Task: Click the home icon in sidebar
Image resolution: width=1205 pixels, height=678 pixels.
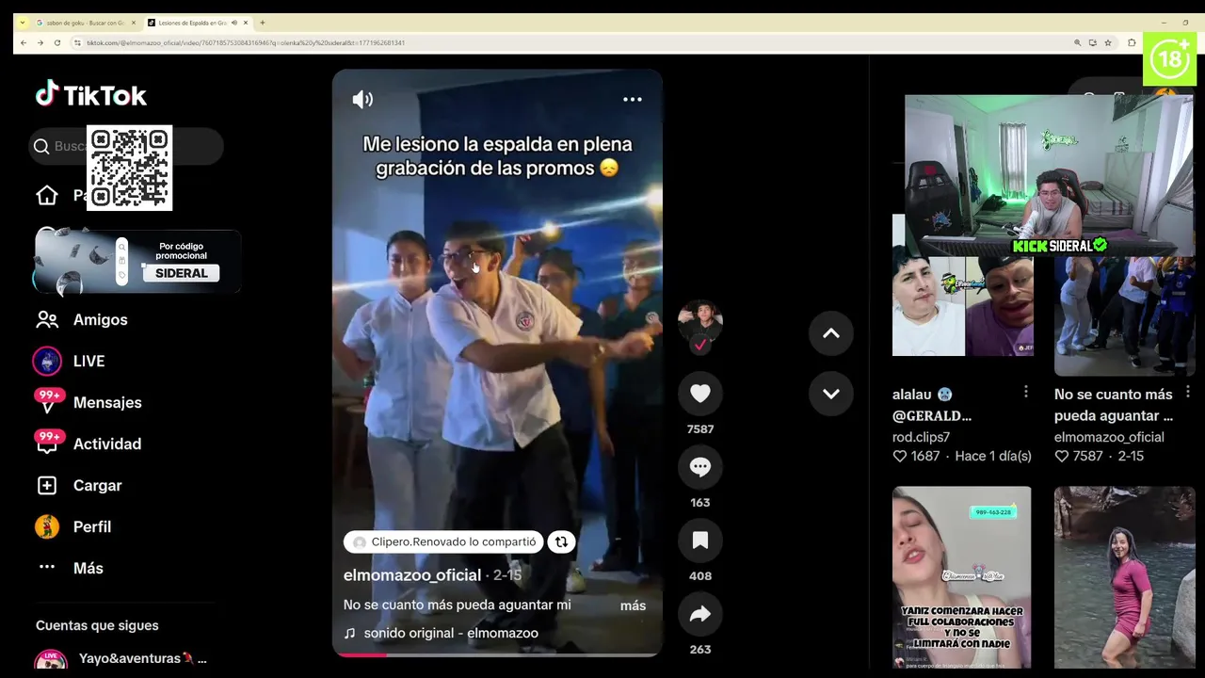Action: coord(47,195)
